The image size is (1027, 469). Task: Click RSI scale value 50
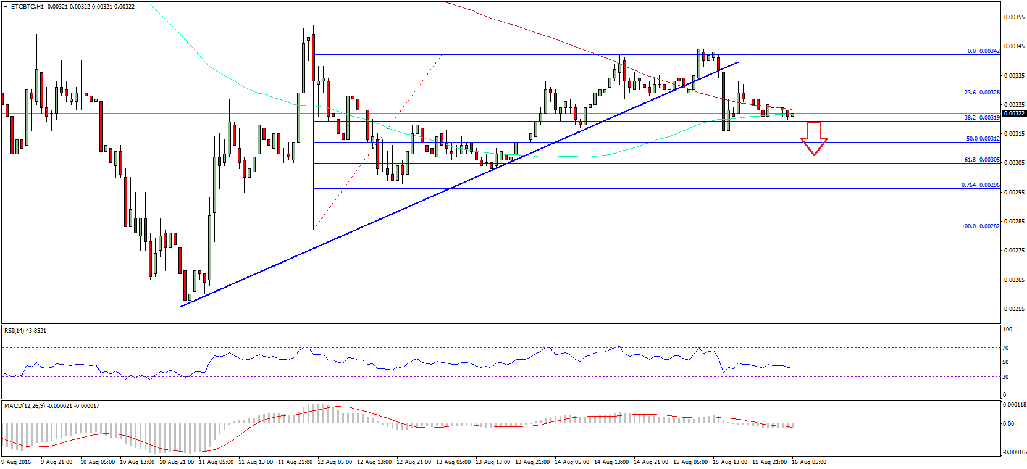point(1005,362)
